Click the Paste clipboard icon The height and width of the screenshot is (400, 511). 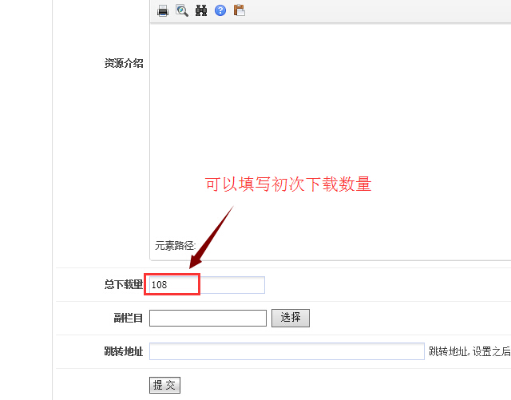pos(240,10)
